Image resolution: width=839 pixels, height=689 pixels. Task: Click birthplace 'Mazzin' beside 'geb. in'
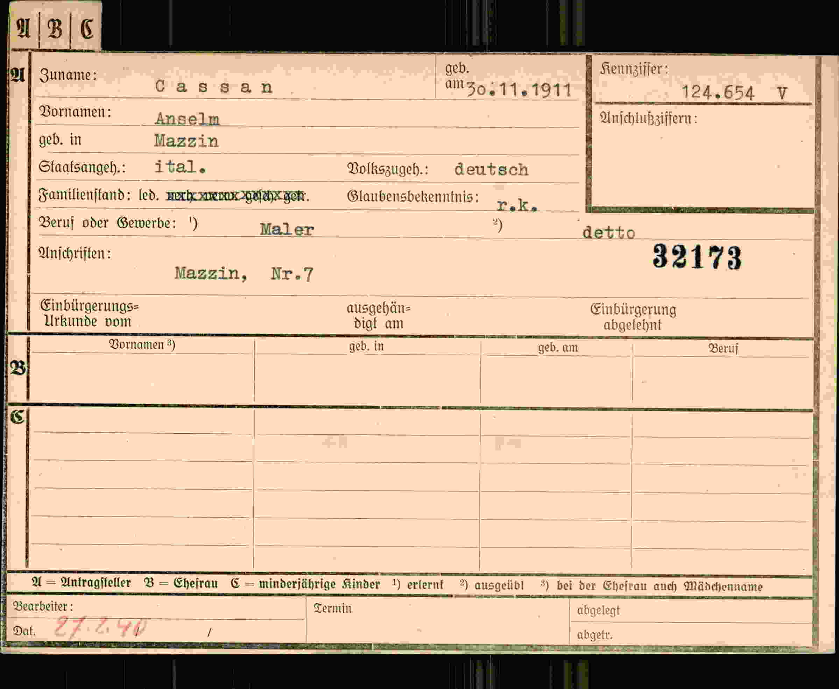(186, 141)
